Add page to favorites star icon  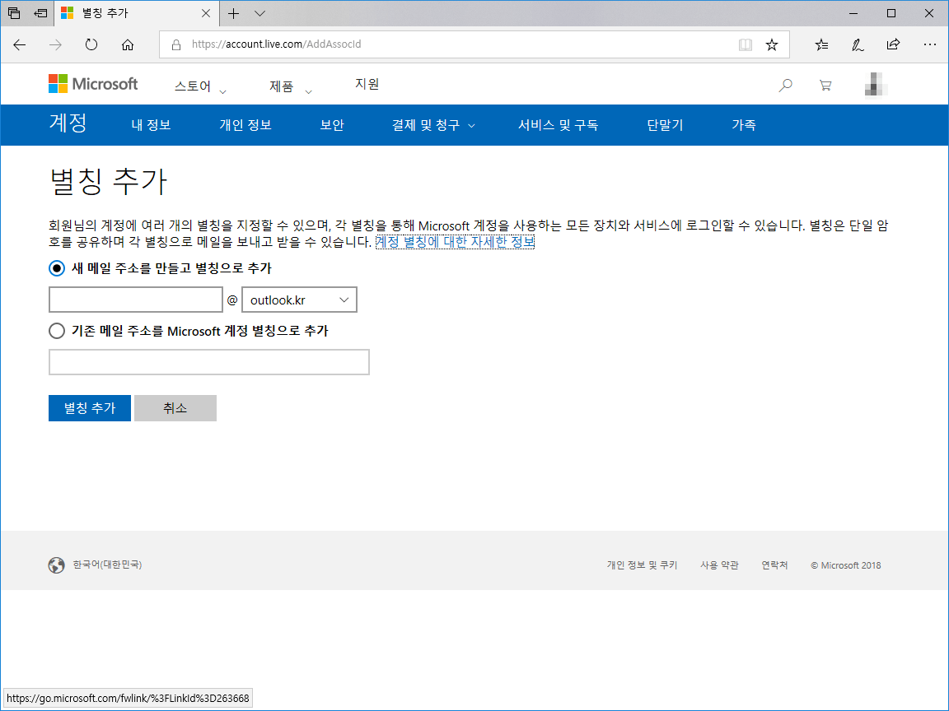click(772, 44)
